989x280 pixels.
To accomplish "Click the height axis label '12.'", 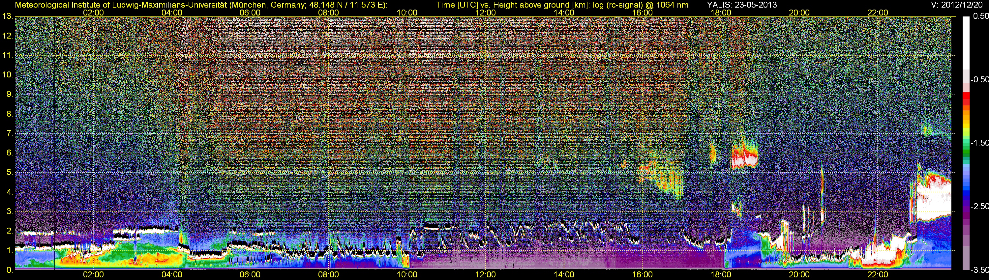I will coord(7,36).
